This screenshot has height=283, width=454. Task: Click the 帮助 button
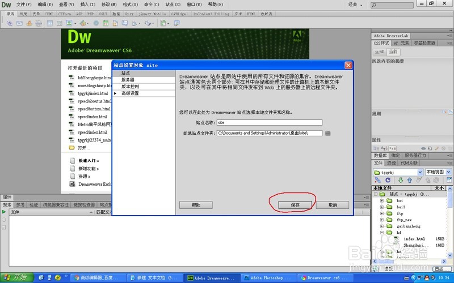[196, 205]
